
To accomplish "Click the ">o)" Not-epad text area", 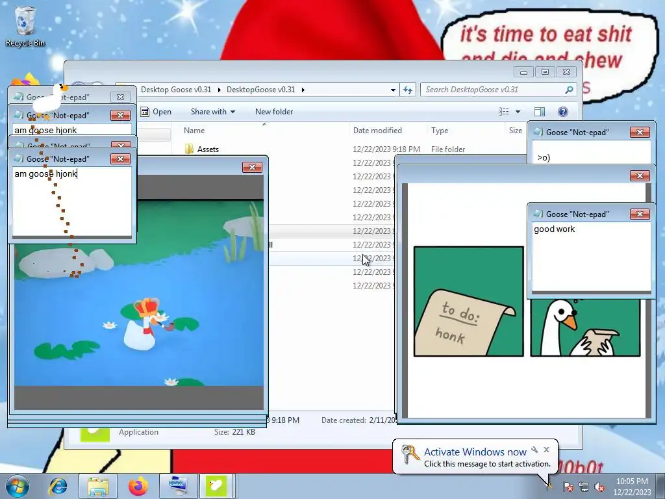I will (x=591, y=152).
